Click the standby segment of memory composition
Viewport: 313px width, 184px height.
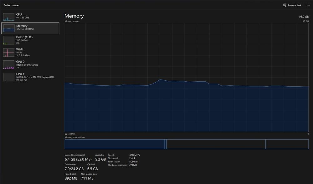pyautogui.click(x=216, y=144)
